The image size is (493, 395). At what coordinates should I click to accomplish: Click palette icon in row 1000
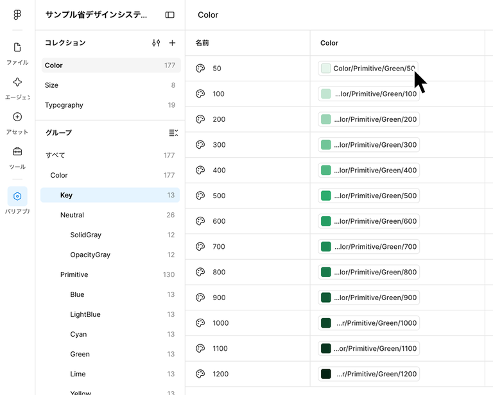[x=200, y=323]
